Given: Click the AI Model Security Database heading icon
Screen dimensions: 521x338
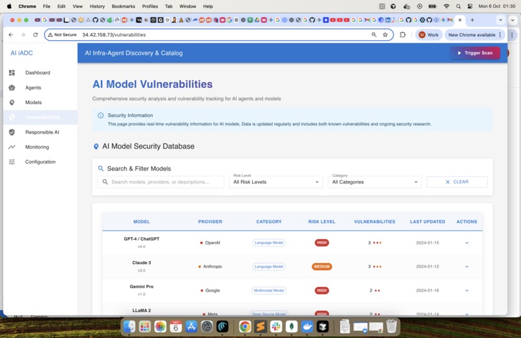Looking at the screenshot, I should click(x=96, y=146).
